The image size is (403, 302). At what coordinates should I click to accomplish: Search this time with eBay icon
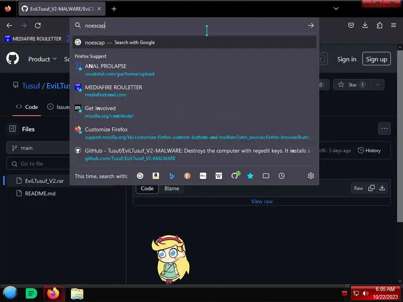[x=203, y=176]
